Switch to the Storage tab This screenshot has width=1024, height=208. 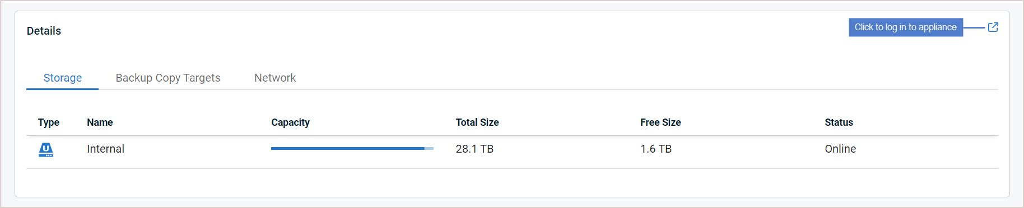tap(63, 78)
